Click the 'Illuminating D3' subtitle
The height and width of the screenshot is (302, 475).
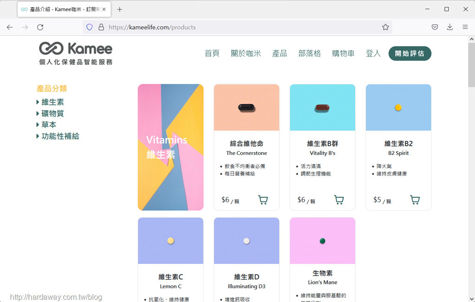pos(247,286)
